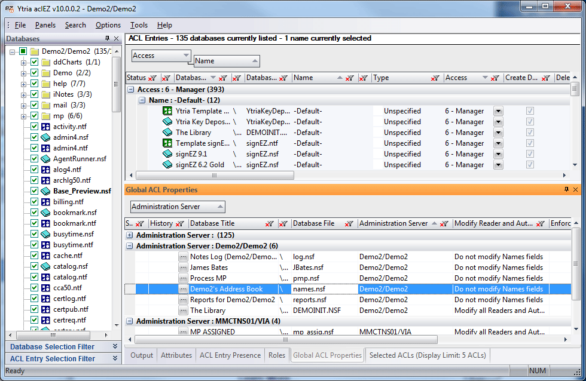Viewport: 586px width, 381px height.
Task: Collapse the Demo2/Demo2 root tree node
Action: pos(13,52)
